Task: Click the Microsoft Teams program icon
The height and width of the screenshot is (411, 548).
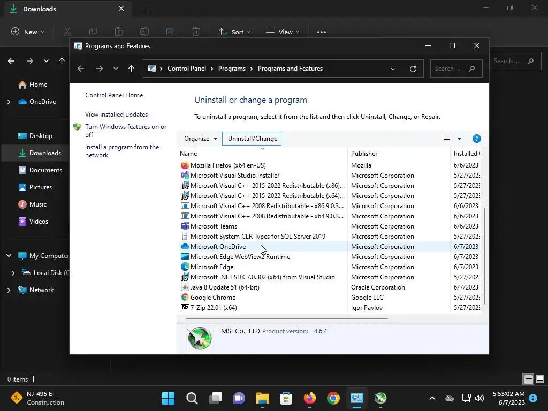Action: tap(185, 226)
